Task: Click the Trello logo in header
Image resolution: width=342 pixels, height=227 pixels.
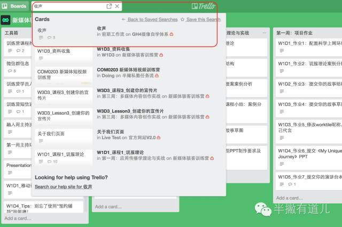Action: pyautogui.click(x=203, y=6)
